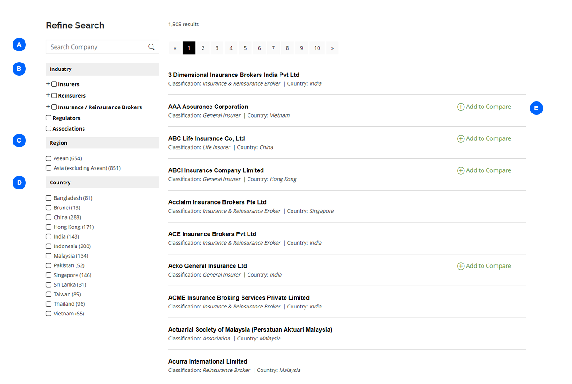Enable the Regulators filter checkbox
Image resolution: width=572 pixels, height=384 pixels.
[x=49, y=118]
